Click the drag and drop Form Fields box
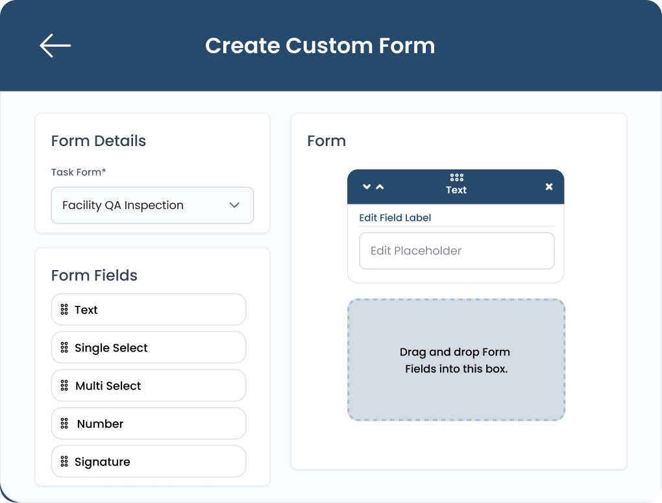662x503 pixels. (456, 360)
